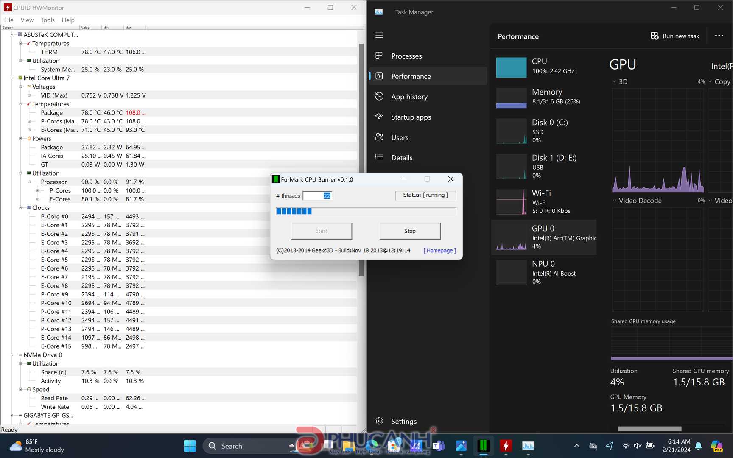Select Performance icon in Task Manager sidebar
The image size is (733, 458).
click(x=379, y=76)
